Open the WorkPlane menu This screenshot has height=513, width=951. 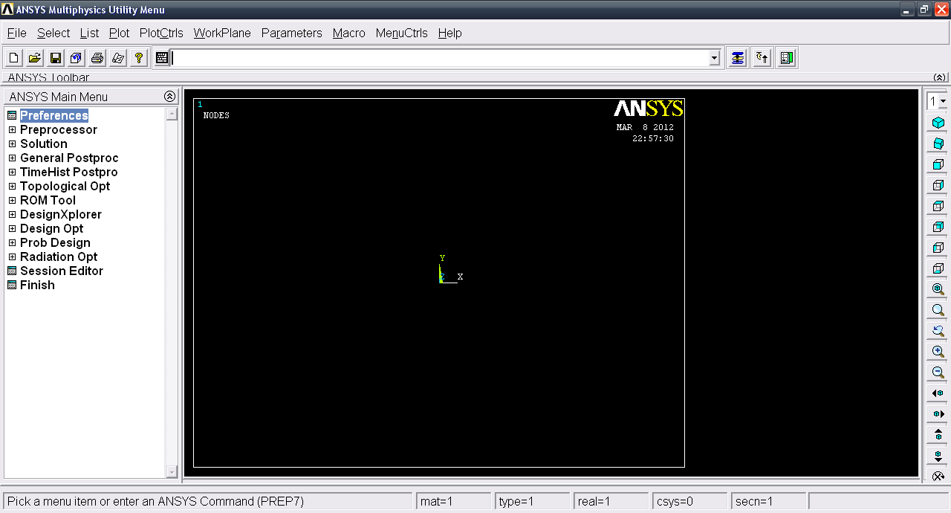tap(222, 33)
